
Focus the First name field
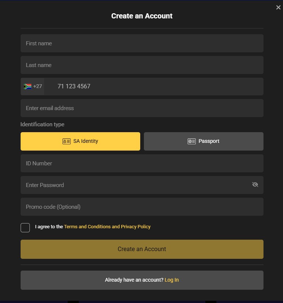click(x=142, y=43)
